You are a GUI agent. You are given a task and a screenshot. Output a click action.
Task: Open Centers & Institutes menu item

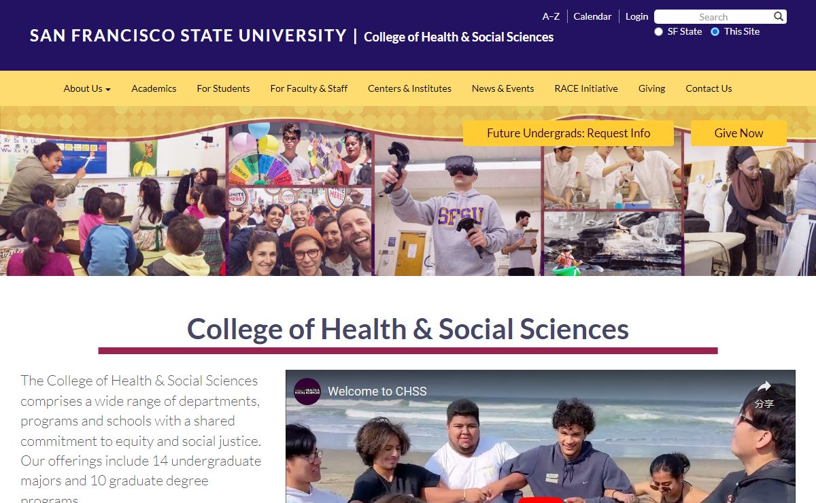tap(409, 88)
